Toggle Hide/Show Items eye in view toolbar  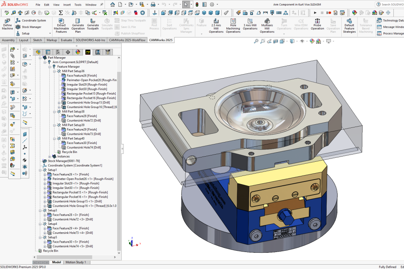coord(303,41)
